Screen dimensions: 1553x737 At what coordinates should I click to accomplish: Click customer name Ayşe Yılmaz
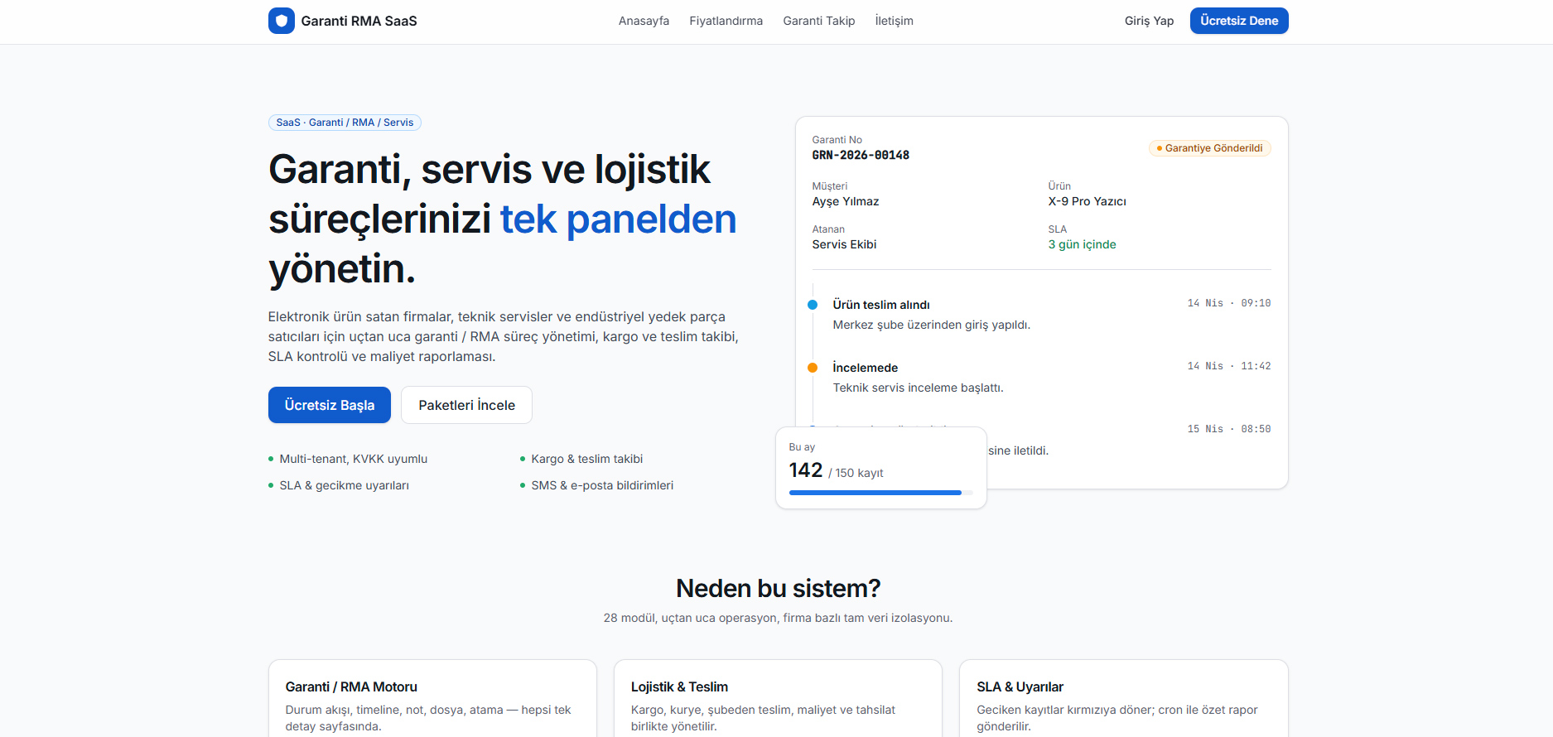pos(846,201)
